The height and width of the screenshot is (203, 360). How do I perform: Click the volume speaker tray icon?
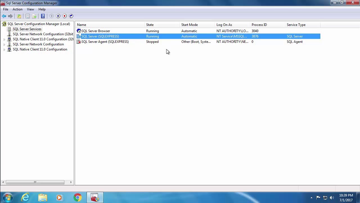pos(332,198)
